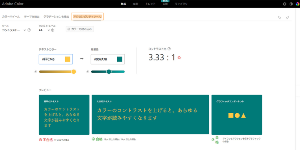The height and width of the screenshot is (150, 300).
Task: Click the Adobe Color logo
Action: [13, 4]
